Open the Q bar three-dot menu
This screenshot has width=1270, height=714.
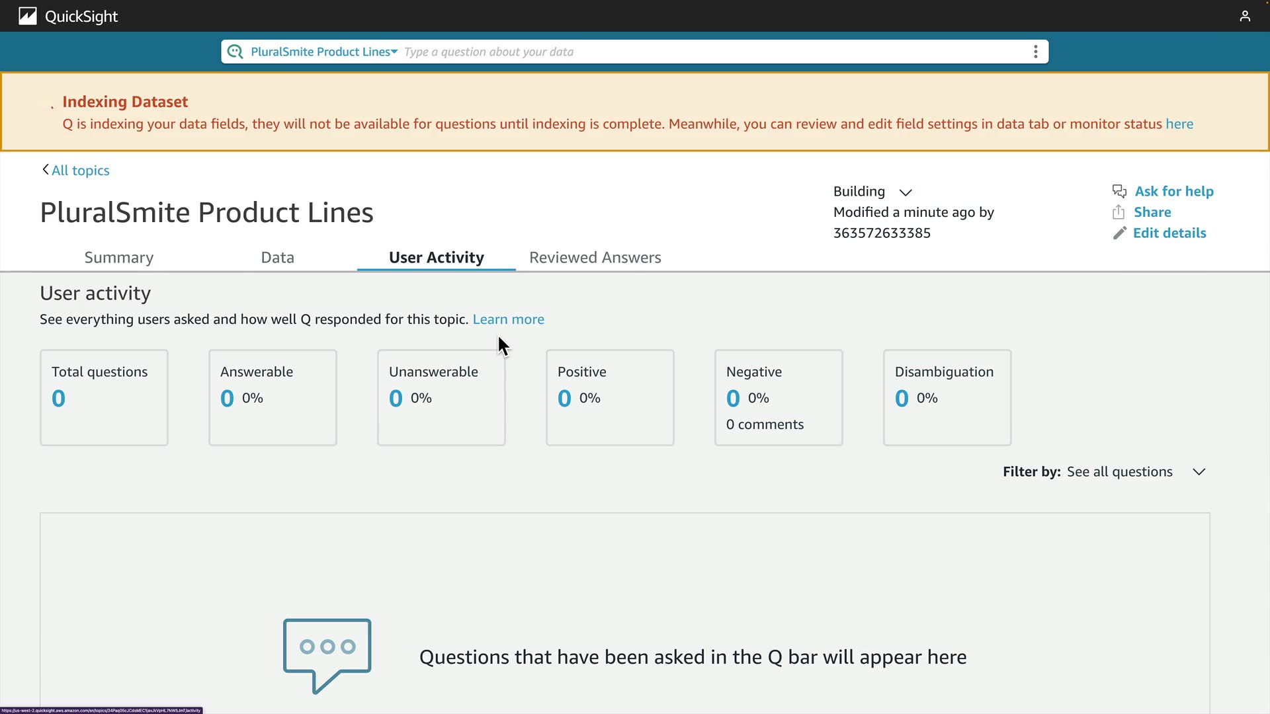click(x=1035, y=52)
